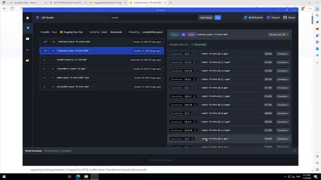321x180 pixels.
Task: Download zephyr-7b-beta.Q5_K_M.gguf file
Action: 283,130
